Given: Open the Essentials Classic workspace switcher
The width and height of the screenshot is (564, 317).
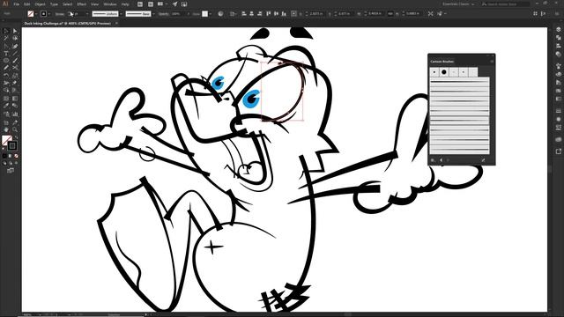Looking at the screenshot, I should [458, 4].
